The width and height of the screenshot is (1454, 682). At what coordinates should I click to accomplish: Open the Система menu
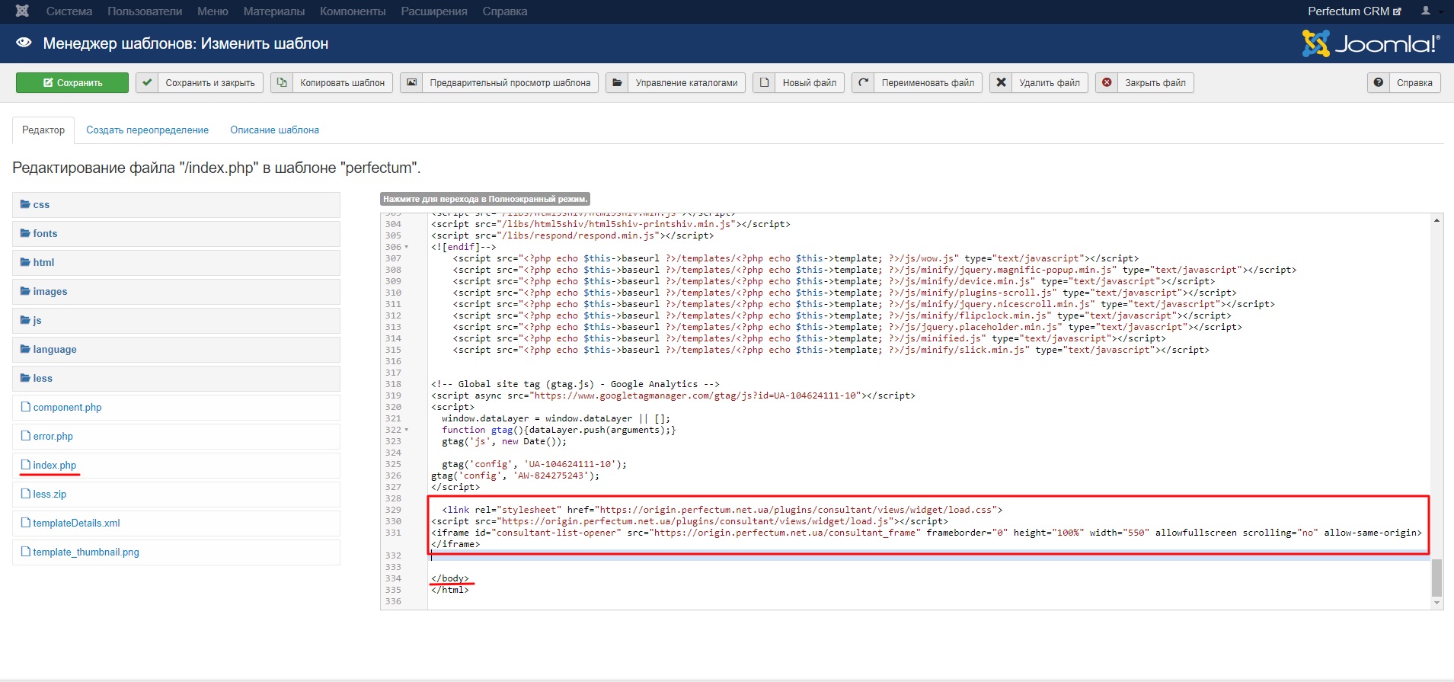(x=69, y=11)
